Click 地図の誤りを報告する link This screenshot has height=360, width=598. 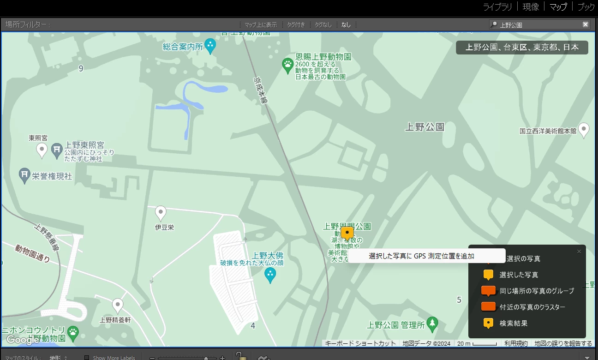tap(563, 343)
